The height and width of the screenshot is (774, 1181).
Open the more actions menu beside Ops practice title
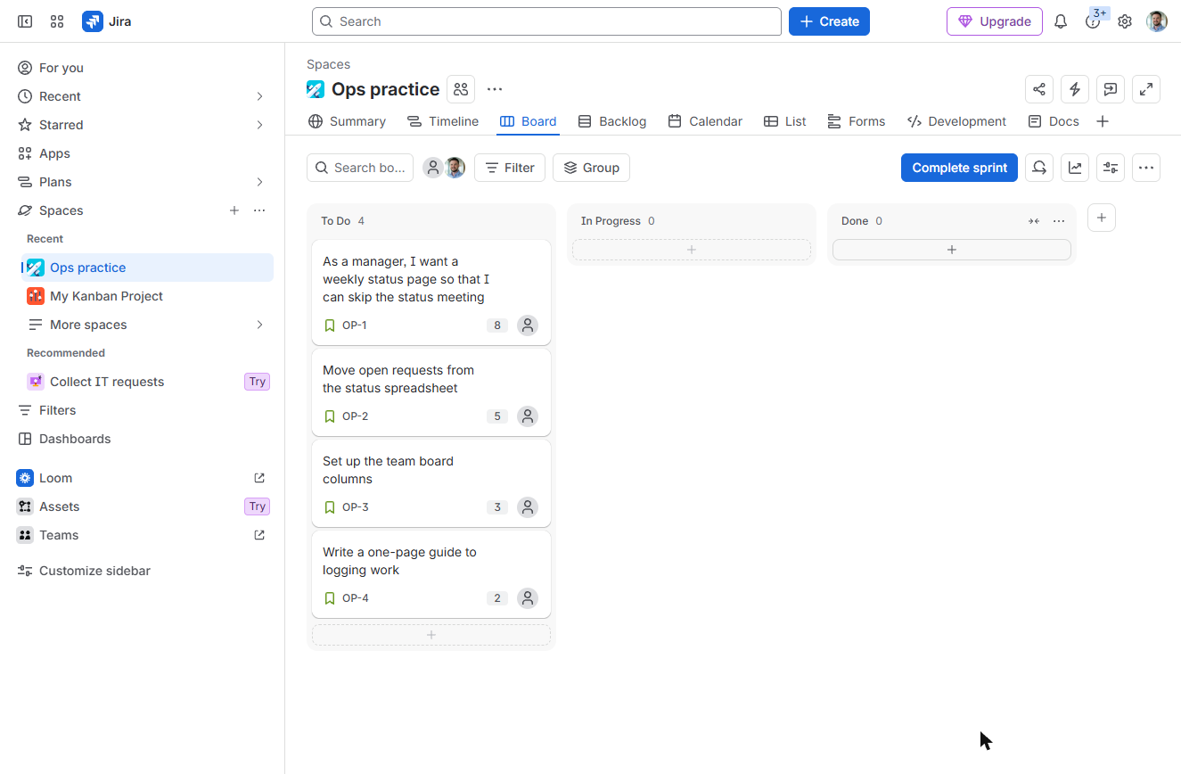pos(495,89)
